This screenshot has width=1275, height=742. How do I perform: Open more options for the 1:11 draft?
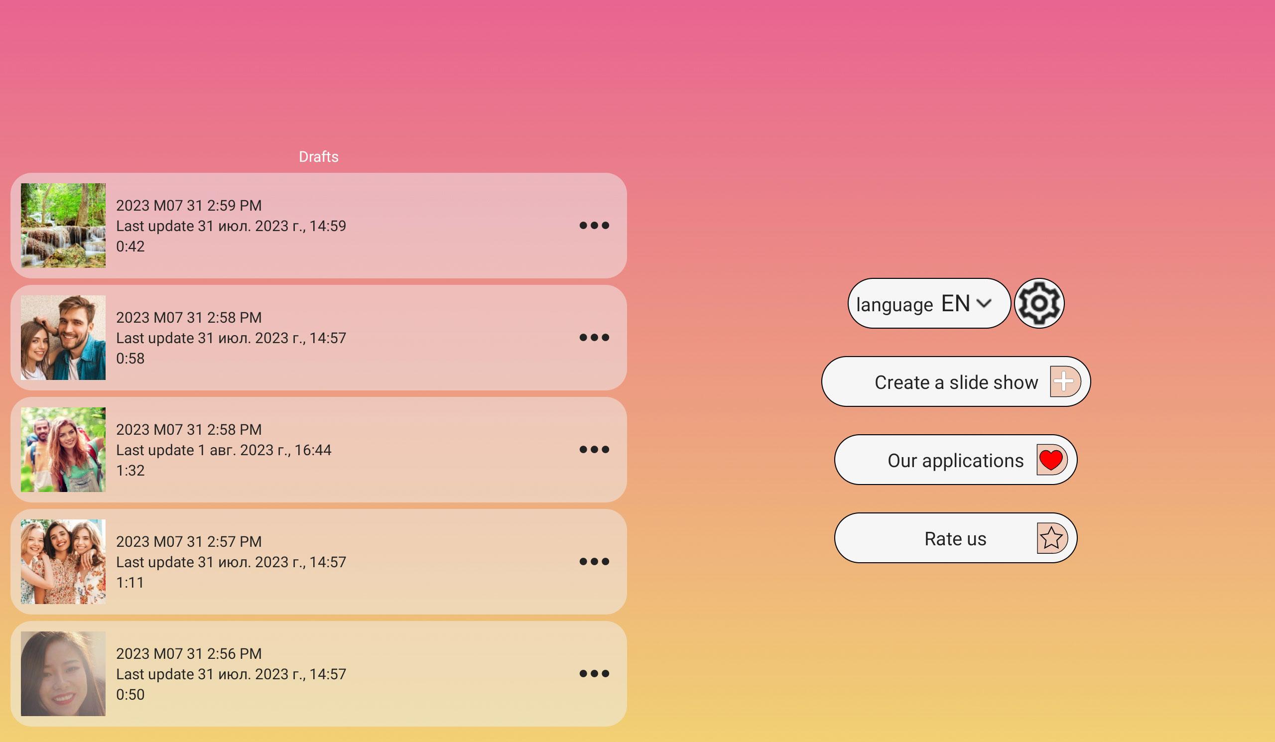point(594,561)
